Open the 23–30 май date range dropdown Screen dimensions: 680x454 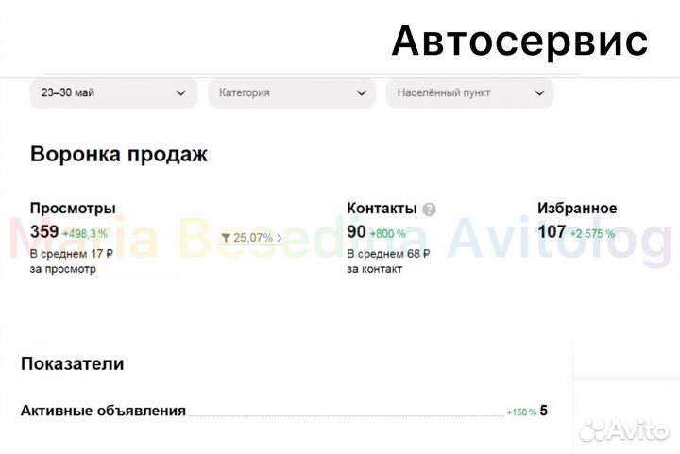point(113,92)
